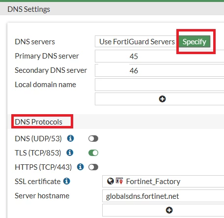Select Use FortiGuard Servers option
The image size is (224, 218).
pyautogui.click(x=137, y=42)
